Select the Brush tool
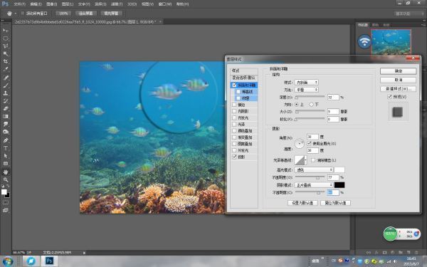Screen dimensions: 427x267 (6, 85)
